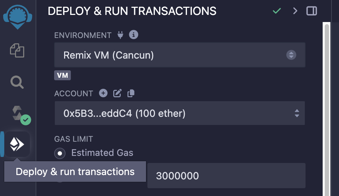Click green checkmark in panel header

(x=277, y=11)
